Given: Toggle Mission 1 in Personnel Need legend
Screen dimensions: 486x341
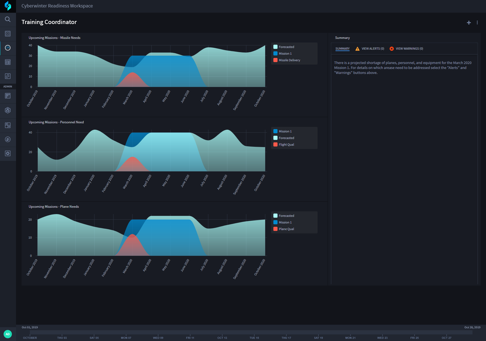Looking at the screenshot, I should pos(282,131).
